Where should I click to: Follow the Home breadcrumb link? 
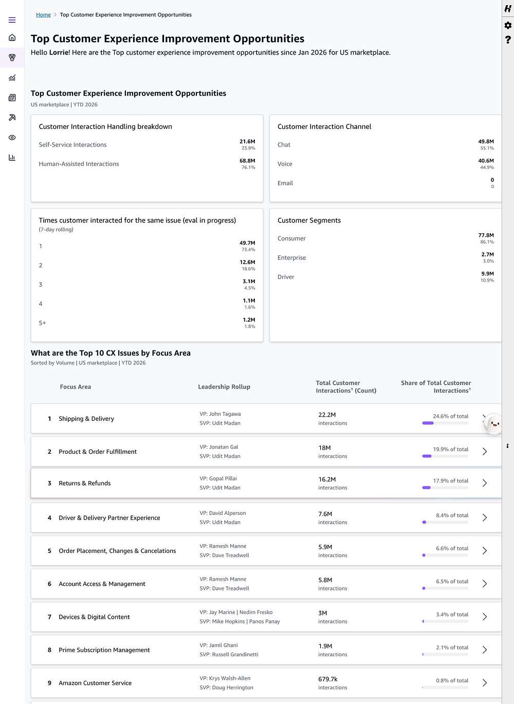[x=43, y=15]
